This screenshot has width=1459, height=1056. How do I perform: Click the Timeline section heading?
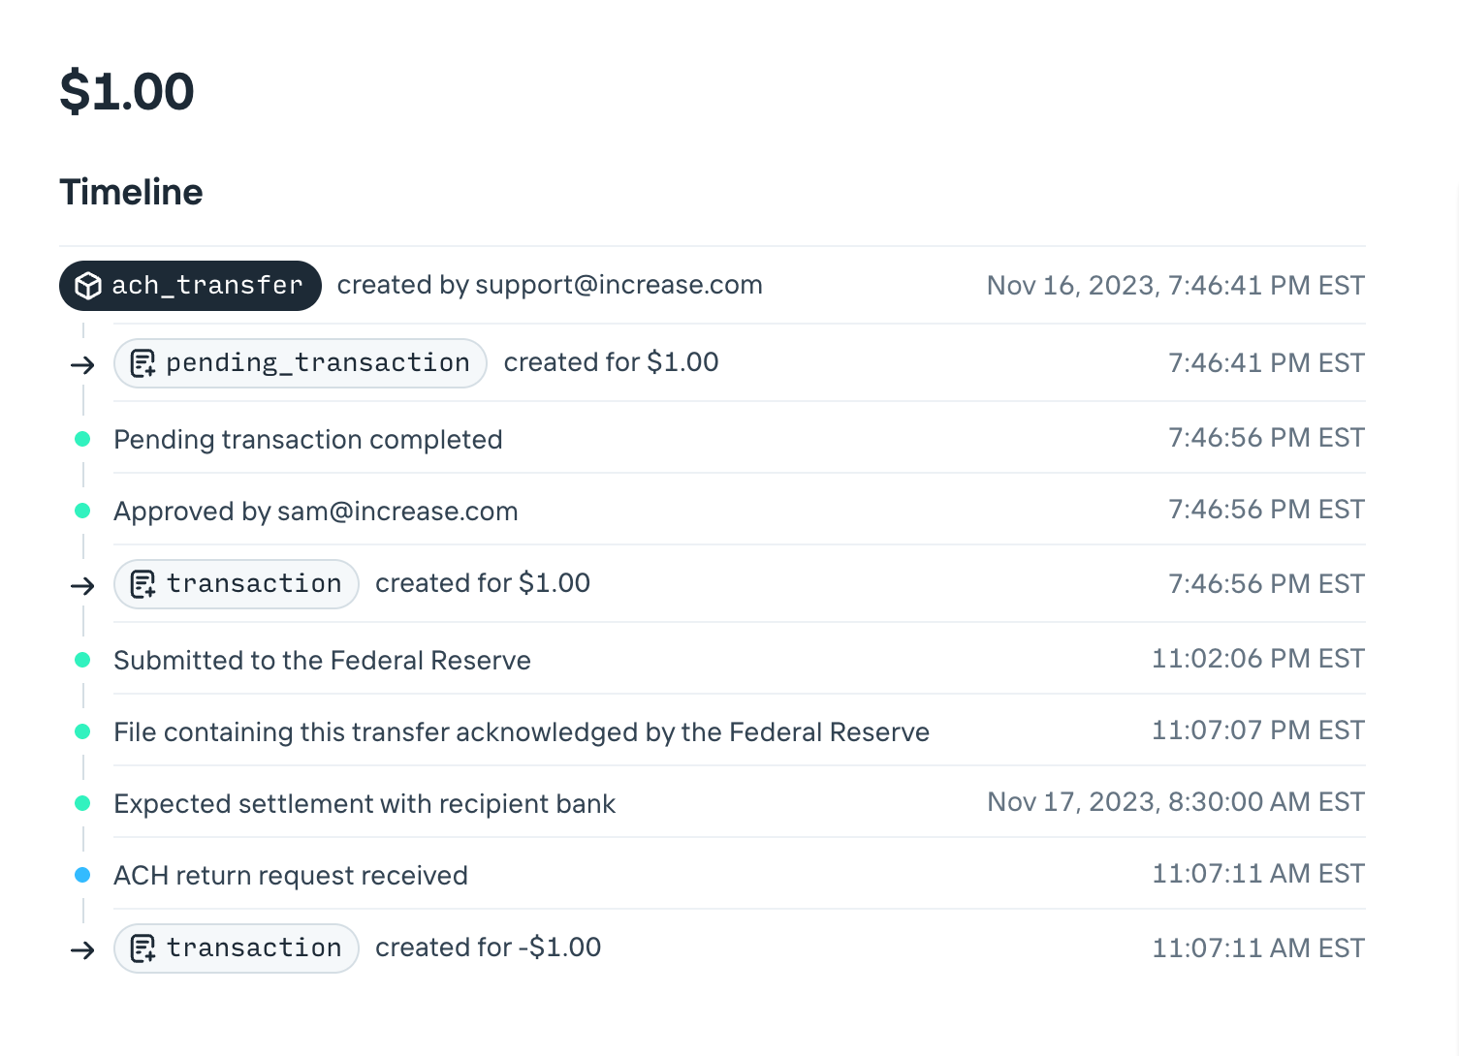tap(131, 192)
